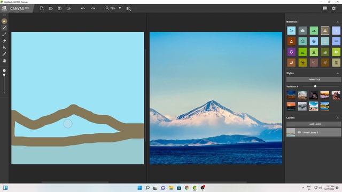Pick the selected brown mountain material
This screenshot has width=342, height=192.
tap(325, 31)
